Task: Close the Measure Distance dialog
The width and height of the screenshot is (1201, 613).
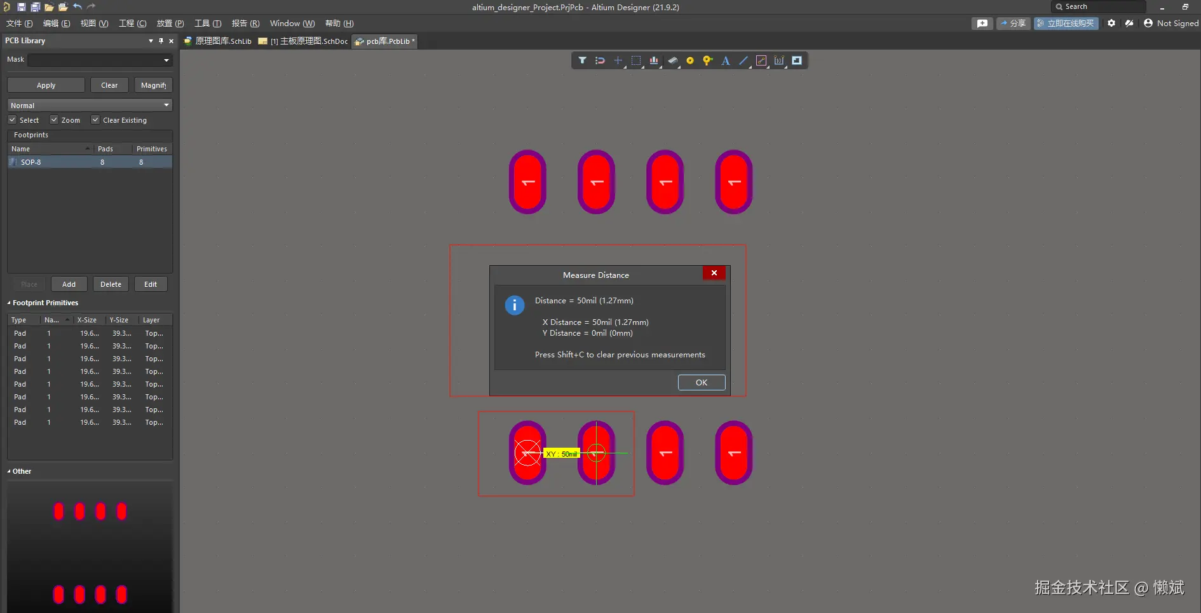Action: point(714,273)
